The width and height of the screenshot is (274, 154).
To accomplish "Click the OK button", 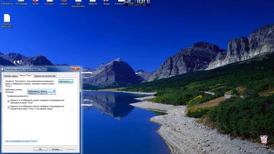I will [40, 149].
